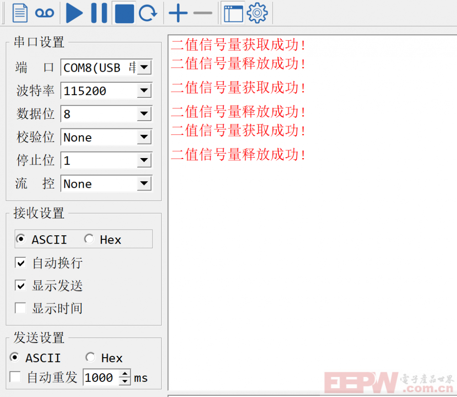Viewport: 457px width, 397px height.
Task: Click the record log tape icon
Action: pyautogui.click(x=44, y=13)
